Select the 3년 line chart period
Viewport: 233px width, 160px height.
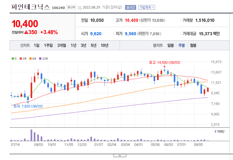pyautogui.click(x=84, y=45)
